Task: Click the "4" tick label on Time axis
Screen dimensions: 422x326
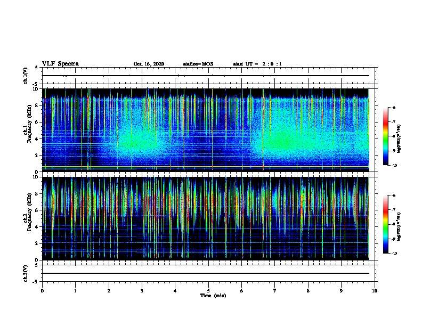Action: point(175,291)
